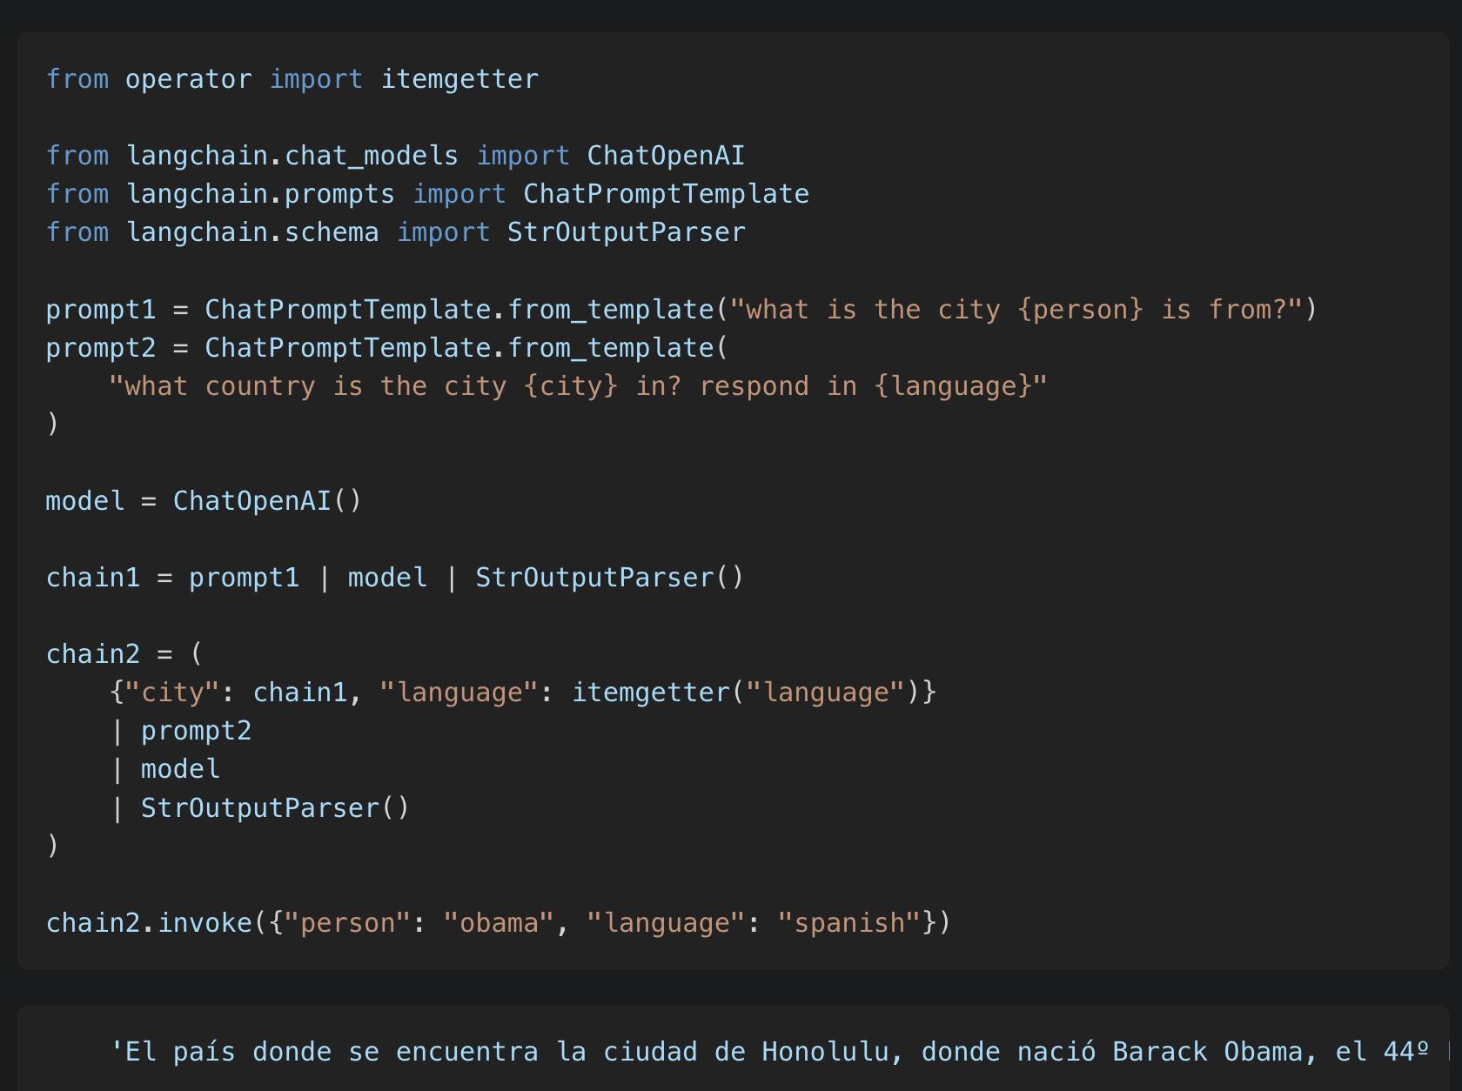Click ChatPromptTemplate in the langchain.prompts import line
The height and width of the screenshot is (1091, 1462).
click(x=666, y=194)
